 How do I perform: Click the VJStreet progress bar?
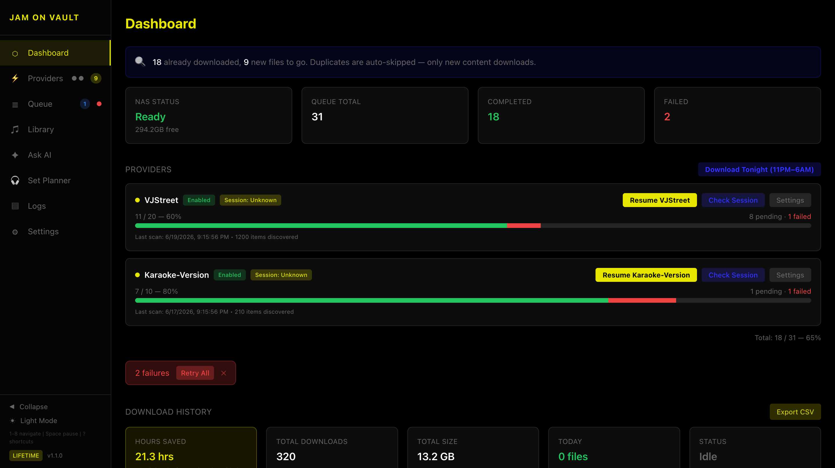point(473,226)
